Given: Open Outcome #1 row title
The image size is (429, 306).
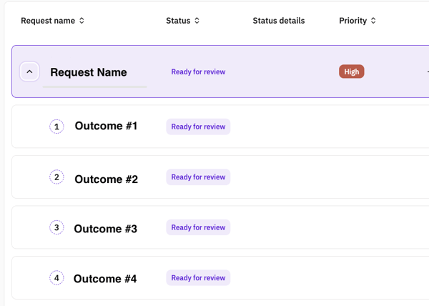Looking at the screenshot, I should coord(106,126).
